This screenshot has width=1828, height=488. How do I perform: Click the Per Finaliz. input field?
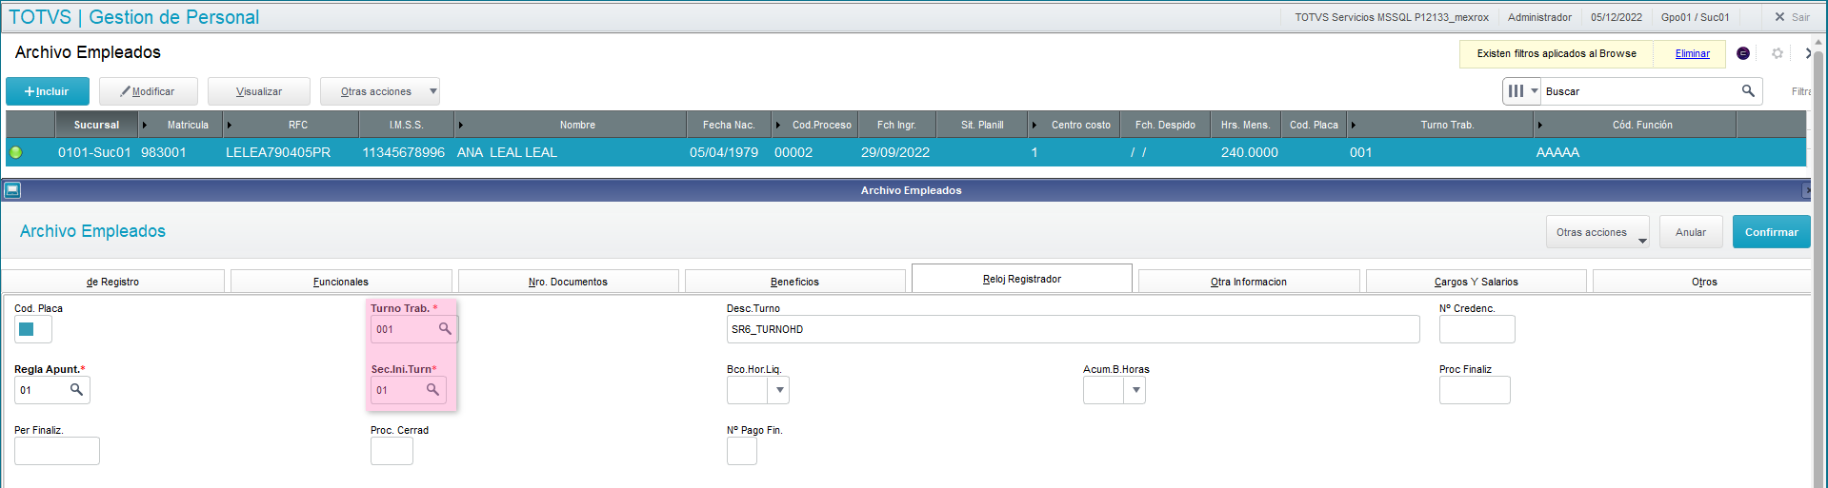coord(57,451)
